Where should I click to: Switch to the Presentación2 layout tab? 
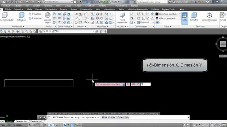coord(37,121)
